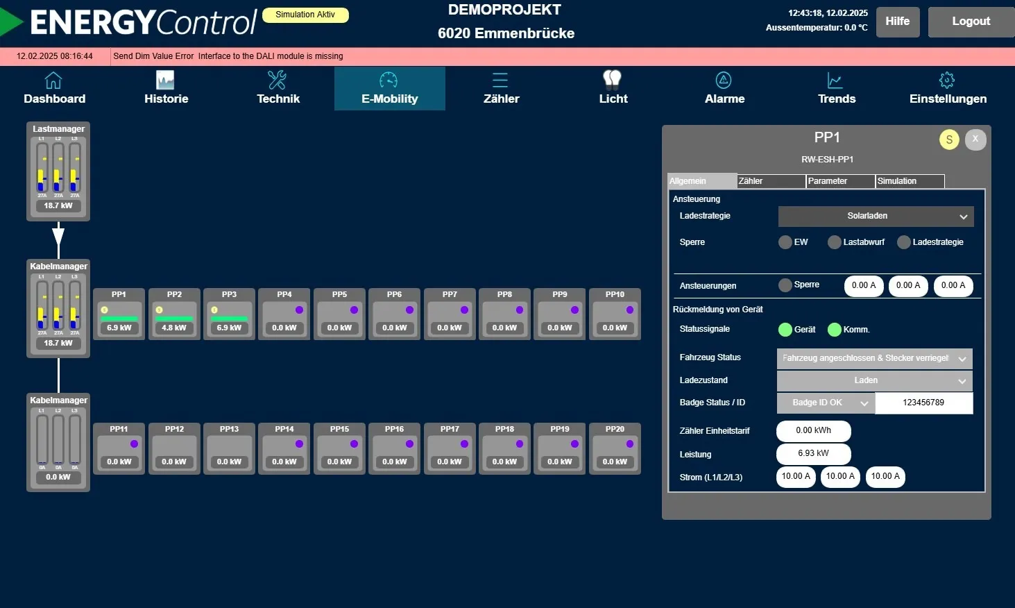1015x608 pixels.
Task: Open charging point PP5 tile
Action: (x=339, y=314)
